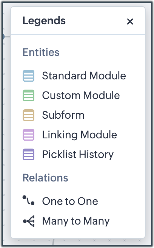Select the Linking Module label
The width and height of the screenshot is (154, 248).
coord(79,135)
